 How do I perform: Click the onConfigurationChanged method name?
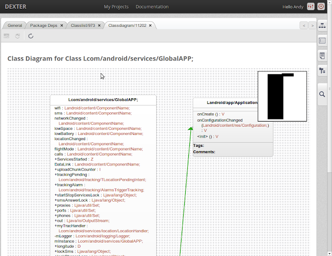220,120
